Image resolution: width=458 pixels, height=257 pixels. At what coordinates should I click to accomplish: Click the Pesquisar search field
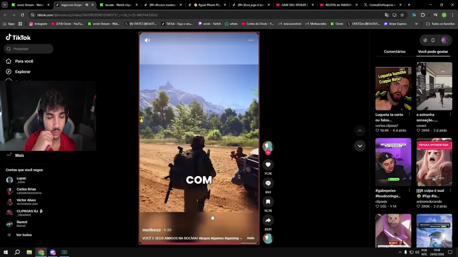tap(29, 49)
